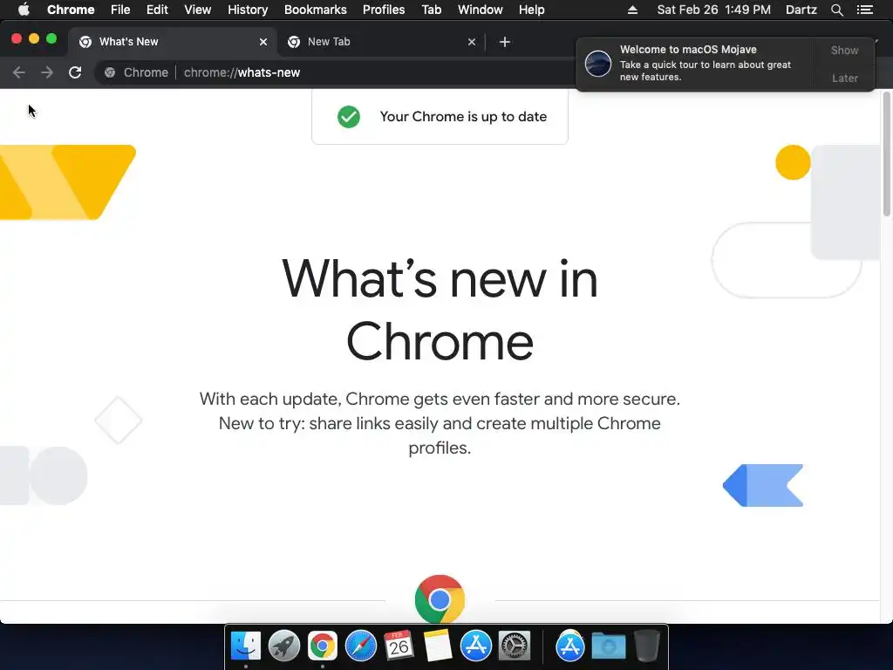893x670 pixels.
Task: Open the App Store icon beside Notes
Action: tap(476, 646)
